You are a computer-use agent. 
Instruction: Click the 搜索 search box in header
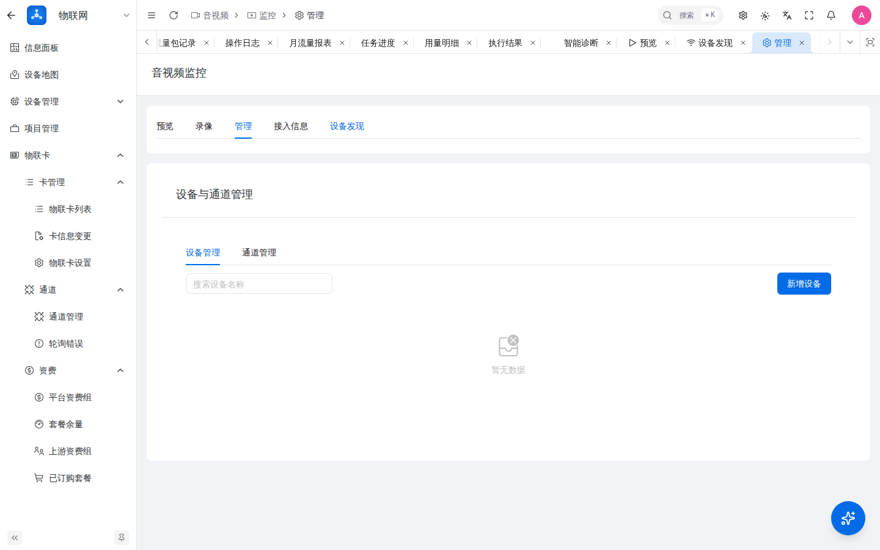tap(691, 15)
